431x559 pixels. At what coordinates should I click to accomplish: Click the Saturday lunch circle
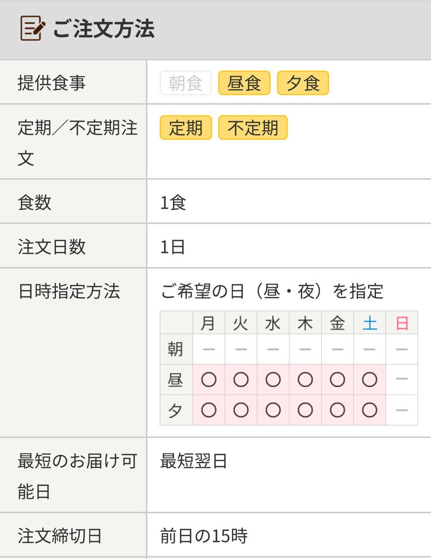(370, 380)
